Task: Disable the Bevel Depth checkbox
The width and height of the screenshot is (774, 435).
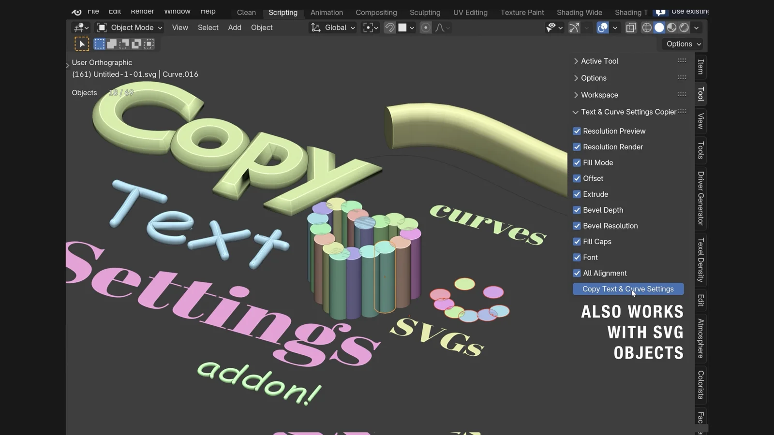Action: 577,210
